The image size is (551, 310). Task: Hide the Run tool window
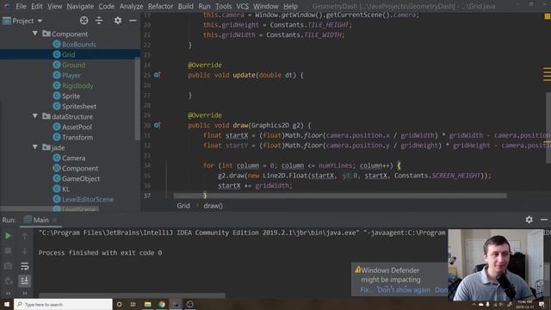click(544, 220)
